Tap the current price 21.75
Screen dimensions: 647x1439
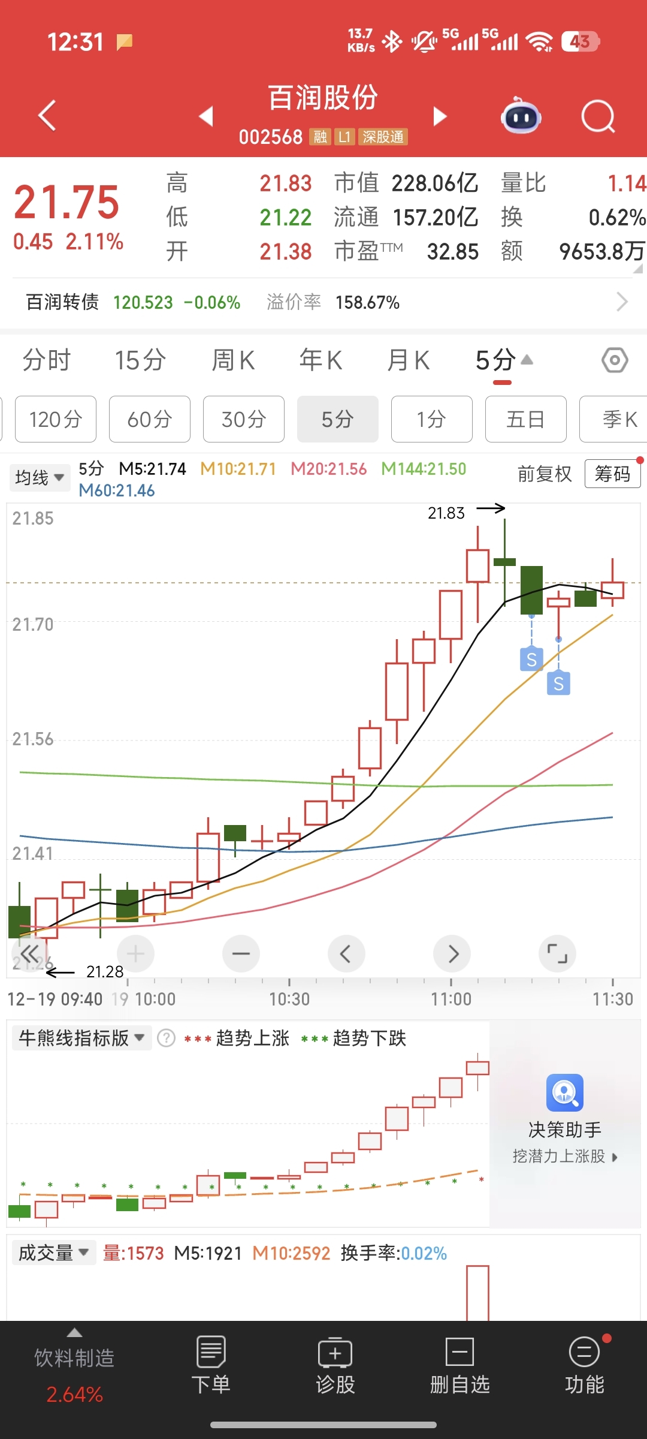(66, 203)
